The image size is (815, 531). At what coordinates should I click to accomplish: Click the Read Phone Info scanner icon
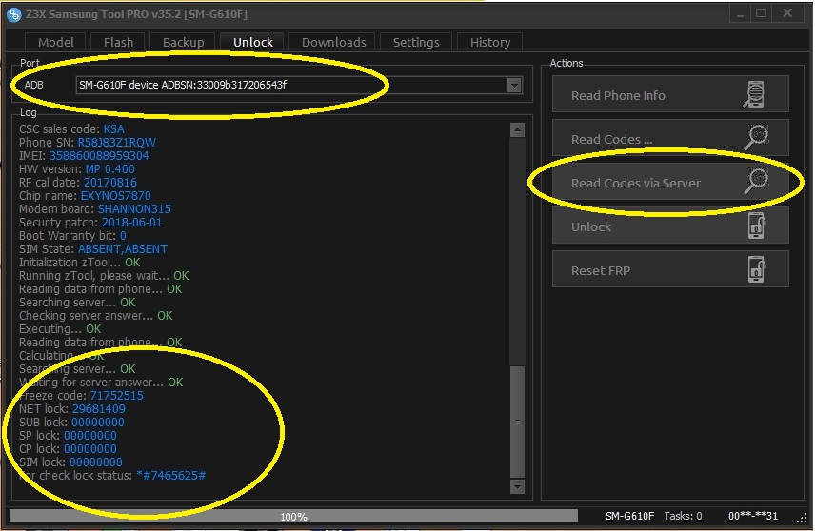[754, 94]
